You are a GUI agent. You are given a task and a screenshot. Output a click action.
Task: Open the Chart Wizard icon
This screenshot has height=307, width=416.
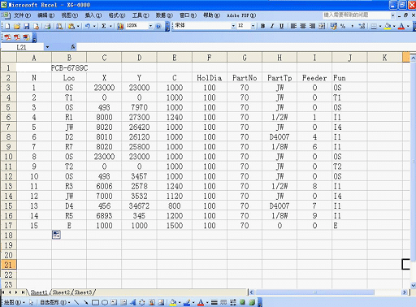pyautogui.click(x=120, y=26)
